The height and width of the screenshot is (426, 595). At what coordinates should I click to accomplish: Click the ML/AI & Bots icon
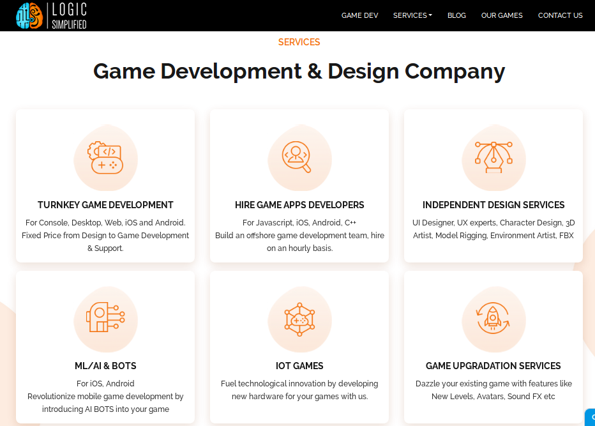pyautogui.click(x=105, y=318)
